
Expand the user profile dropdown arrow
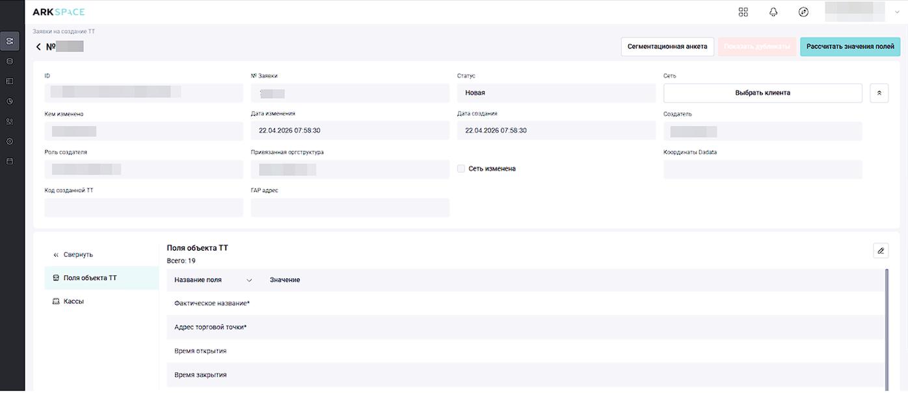(x=898, y=12)
